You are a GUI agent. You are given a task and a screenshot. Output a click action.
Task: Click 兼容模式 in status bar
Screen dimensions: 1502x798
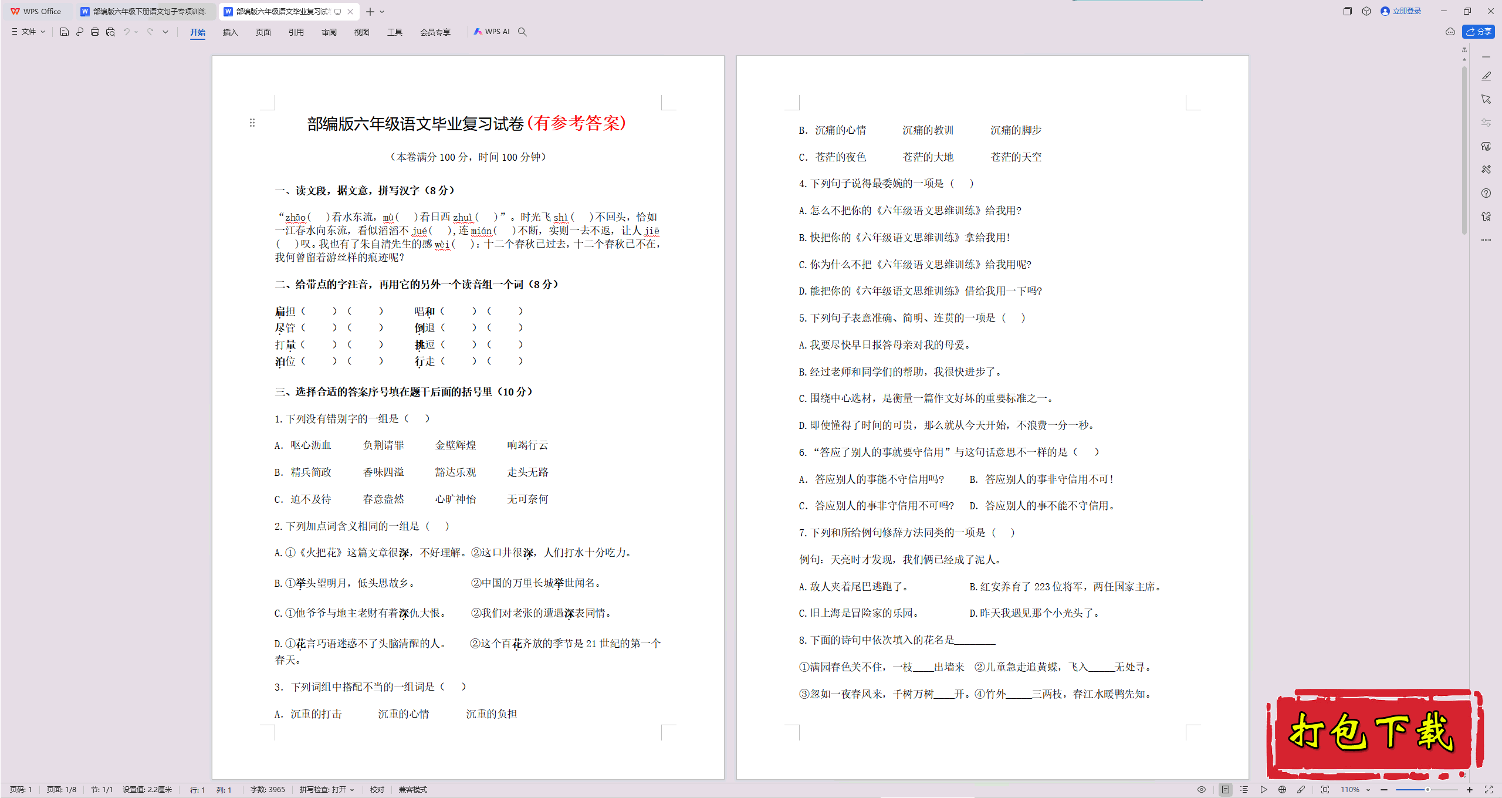(413, 790)
